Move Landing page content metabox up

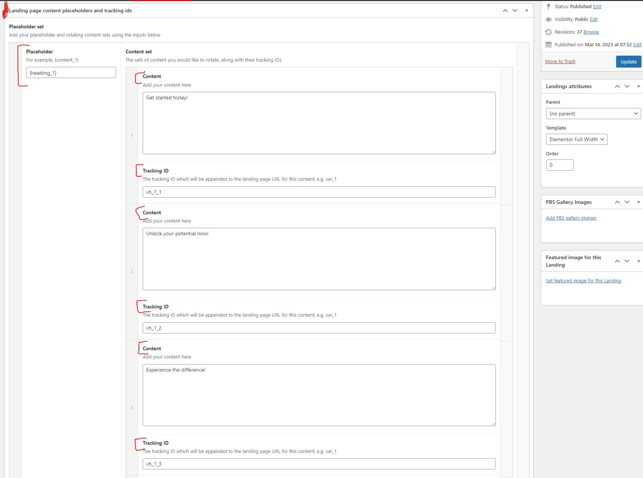point(505,10)
